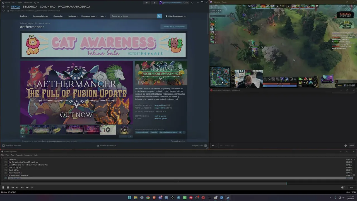Go back using Steam's back arrow
357x201 pixels.
pos(3,7)
